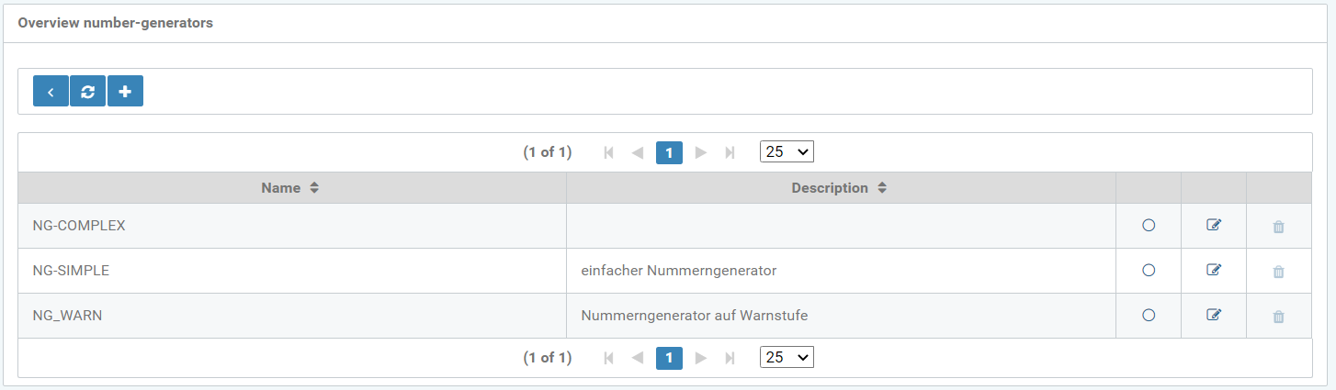1336x390 pixels.
Task: Click next page arrow in top paginator
Action: pyautogui.click(x=701, y=153)
